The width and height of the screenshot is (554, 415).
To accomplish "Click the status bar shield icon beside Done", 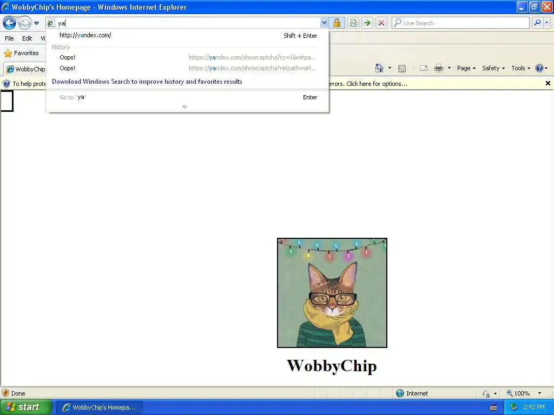I will (5, 393).
